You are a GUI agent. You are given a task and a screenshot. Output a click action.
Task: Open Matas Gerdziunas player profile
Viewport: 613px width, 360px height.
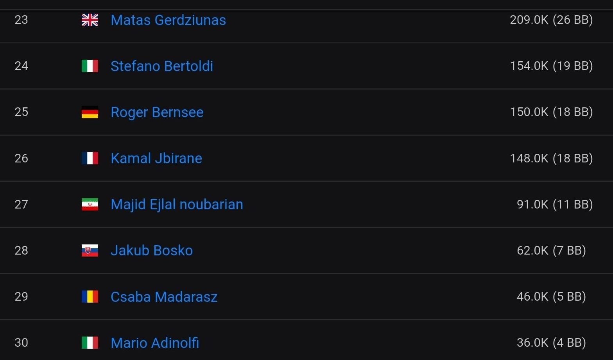coord(168,20)
